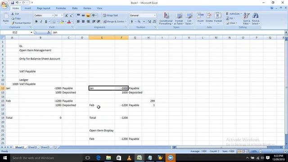Decrease font size with Shrink Font
Screen dimensions: 288x162
point(71,15)
